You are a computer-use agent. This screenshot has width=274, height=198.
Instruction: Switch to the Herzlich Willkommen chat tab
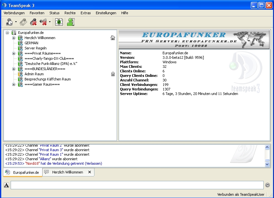68,172
